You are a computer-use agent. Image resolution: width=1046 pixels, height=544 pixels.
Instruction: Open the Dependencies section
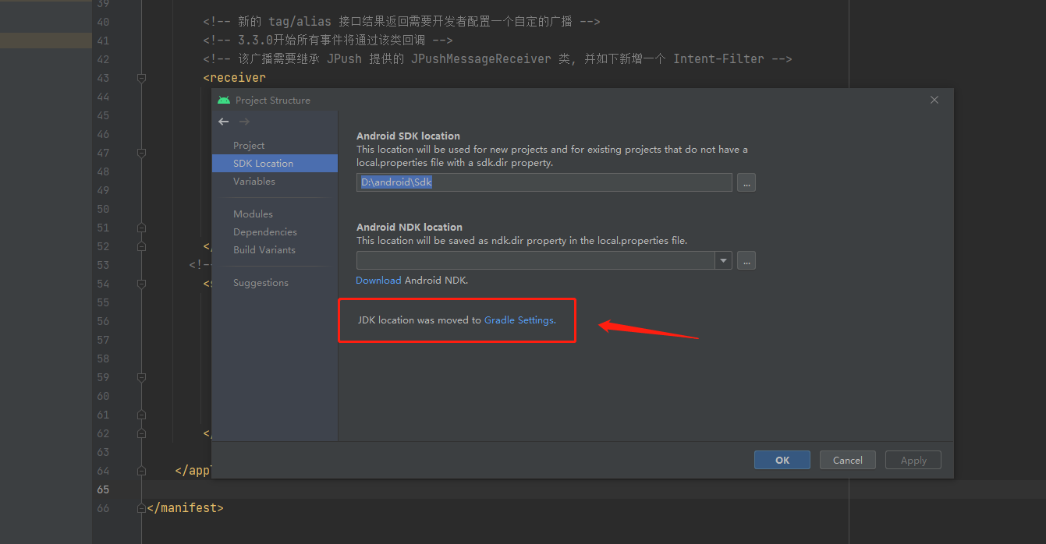click(x=265, y=231)
